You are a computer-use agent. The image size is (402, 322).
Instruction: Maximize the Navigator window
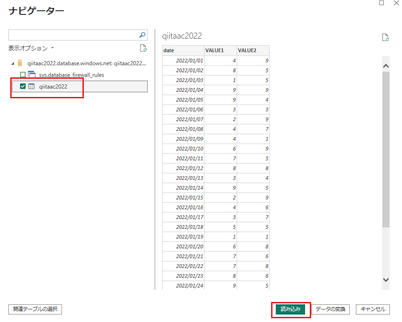pyautogui.click(x=382, y=3)
